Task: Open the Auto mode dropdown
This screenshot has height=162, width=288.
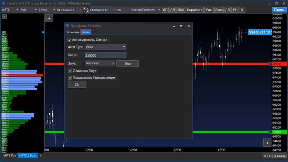Action: [28, 10]
